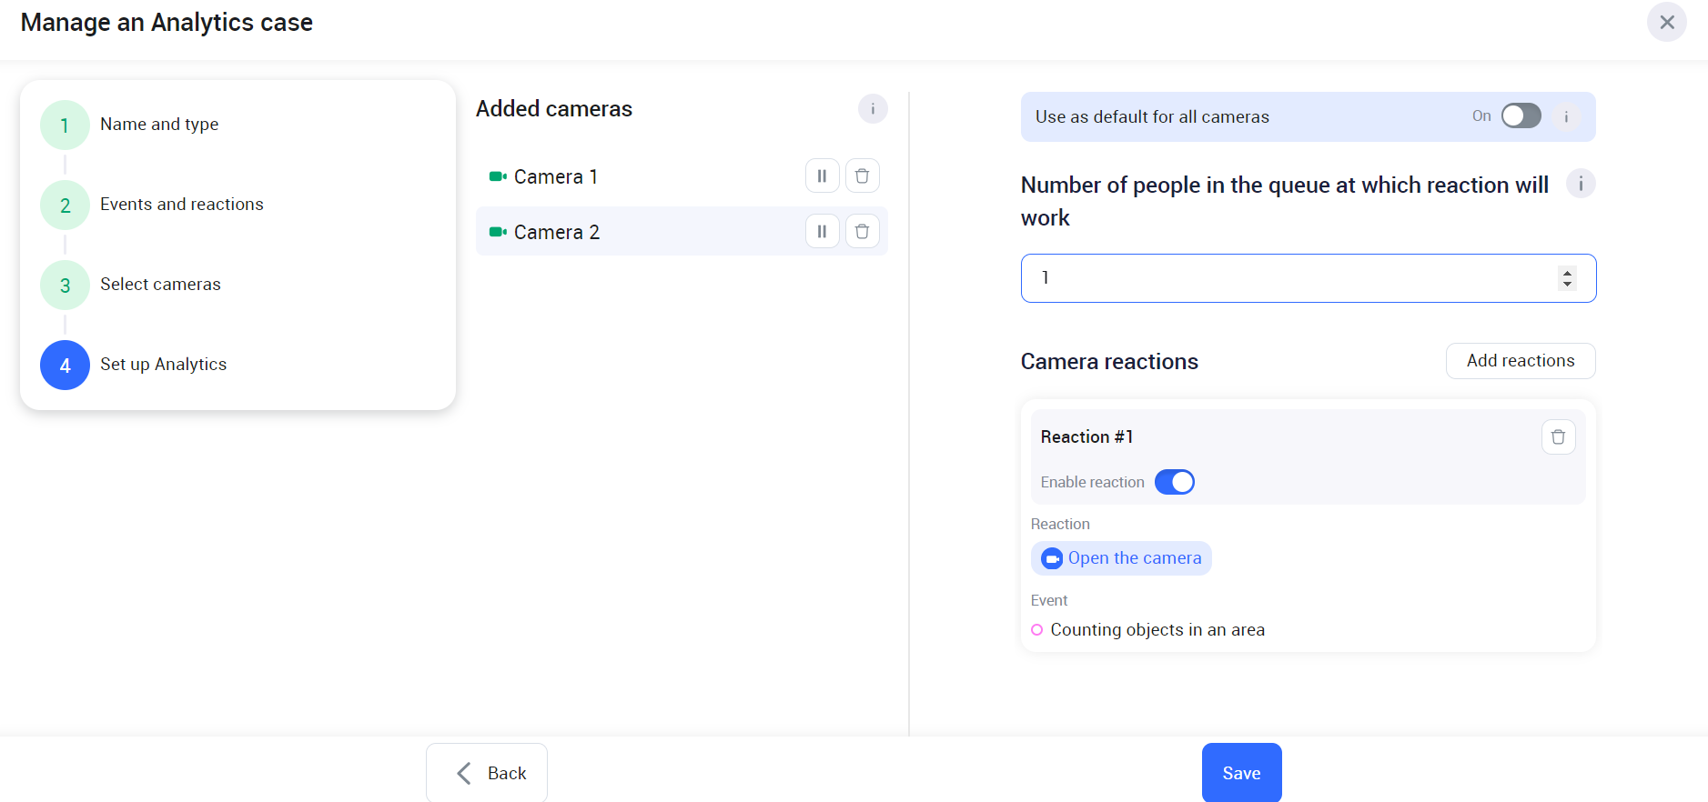Open info icon beside Added cameras

coord(872,109)
